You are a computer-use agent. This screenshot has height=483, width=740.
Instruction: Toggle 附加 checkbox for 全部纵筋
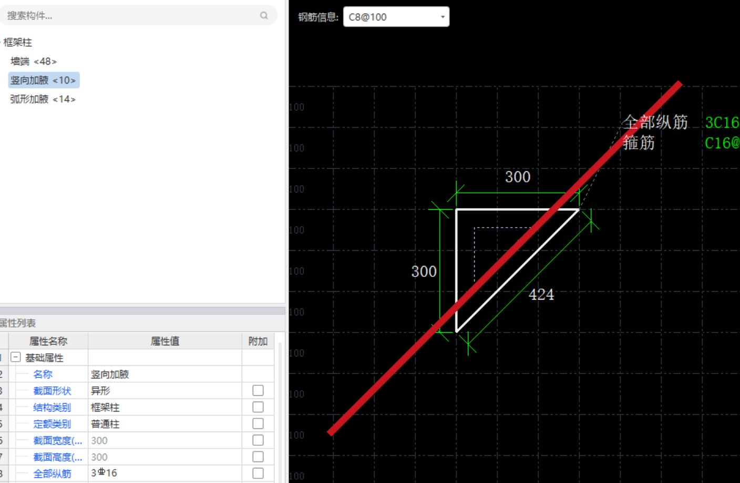(x=258, y=473)
